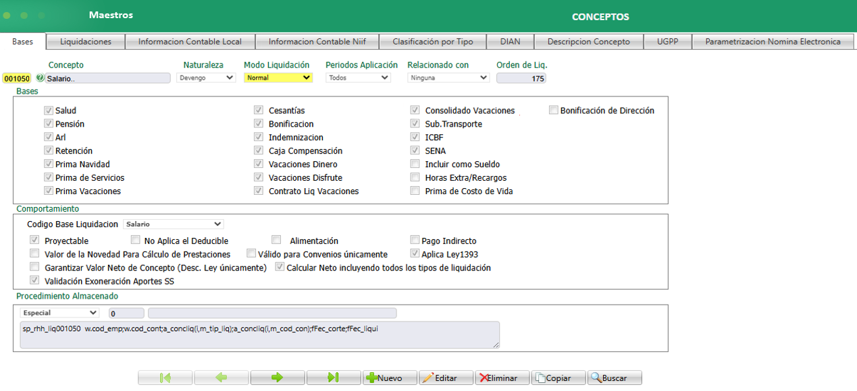Switch to the Liquidaciones tab
This screenshot has height=391, width=857.
pyautogui.click(x=86, y=42)
